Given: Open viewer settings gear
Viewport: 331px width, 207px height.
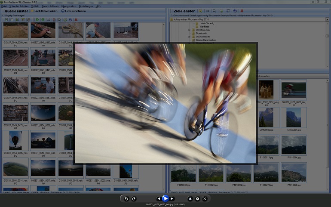Looking at the screenshot, I should pos(197,199).
